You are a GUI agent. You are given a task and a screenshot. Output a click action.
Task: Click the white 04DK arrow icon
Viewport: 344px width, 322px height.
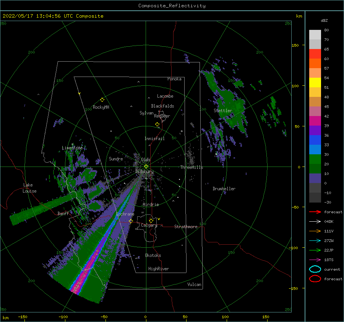315,222
